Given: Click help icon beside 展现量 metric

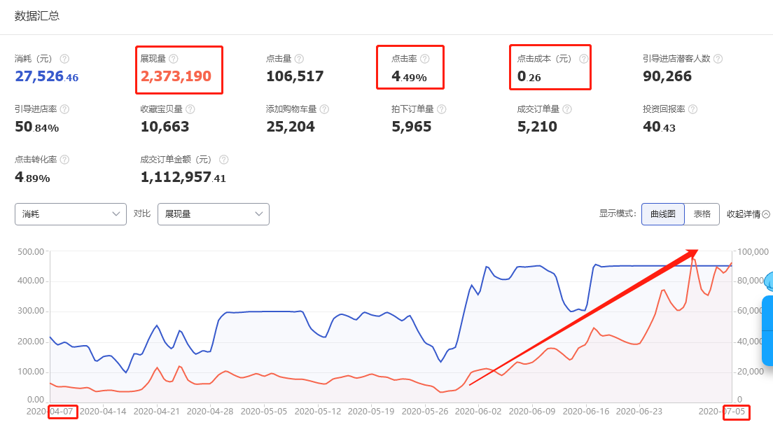Looking at the screenshot, I should [x=174, y=59].
